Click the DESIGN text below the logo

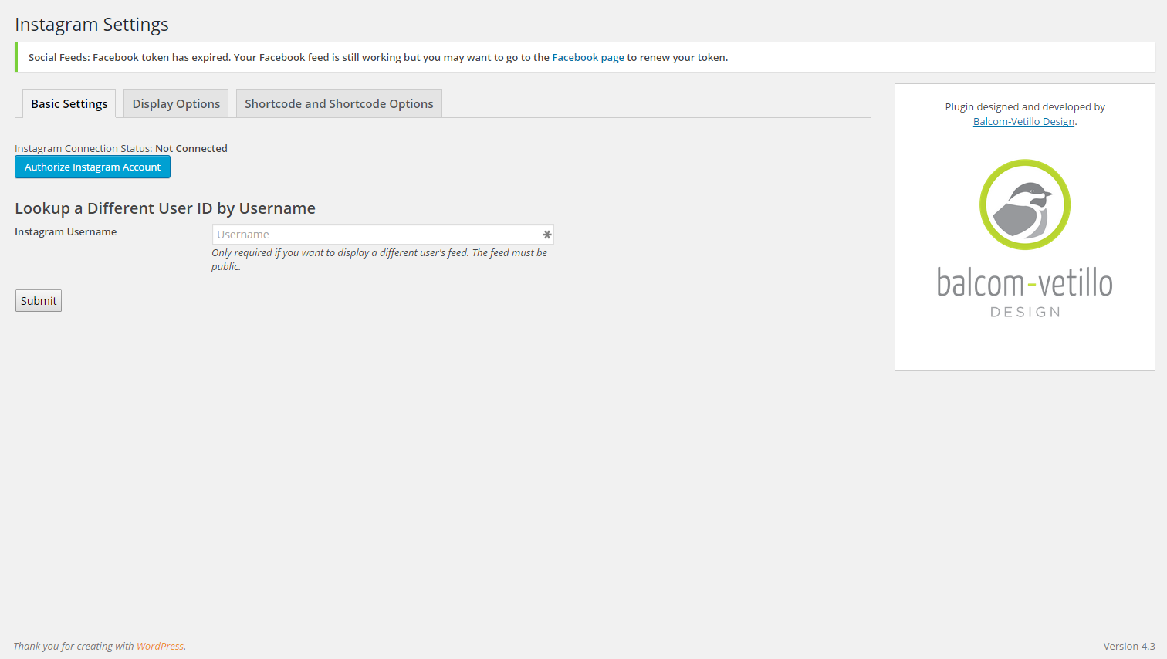(x=1025, y=313)
